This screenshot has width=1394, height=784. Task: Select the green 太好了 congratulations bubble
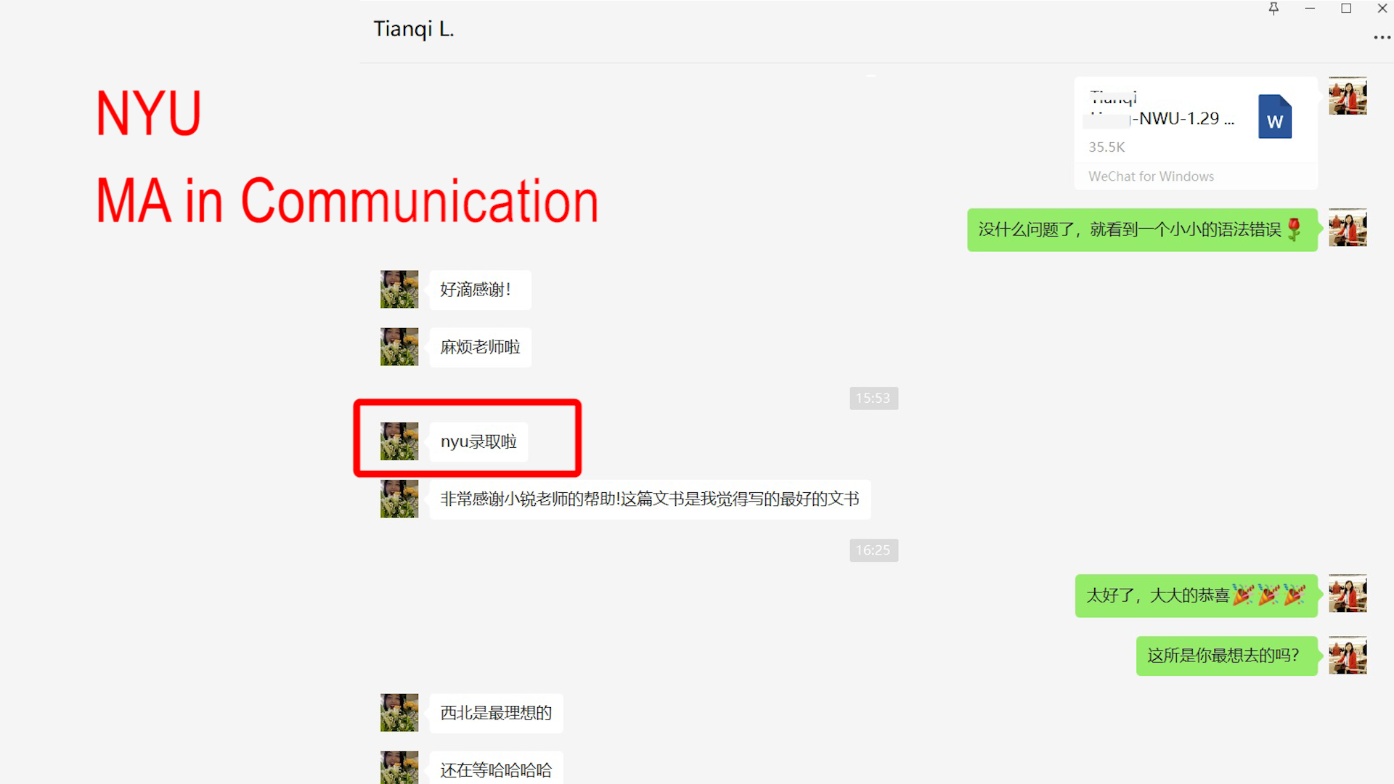[x=1196, y=595]
